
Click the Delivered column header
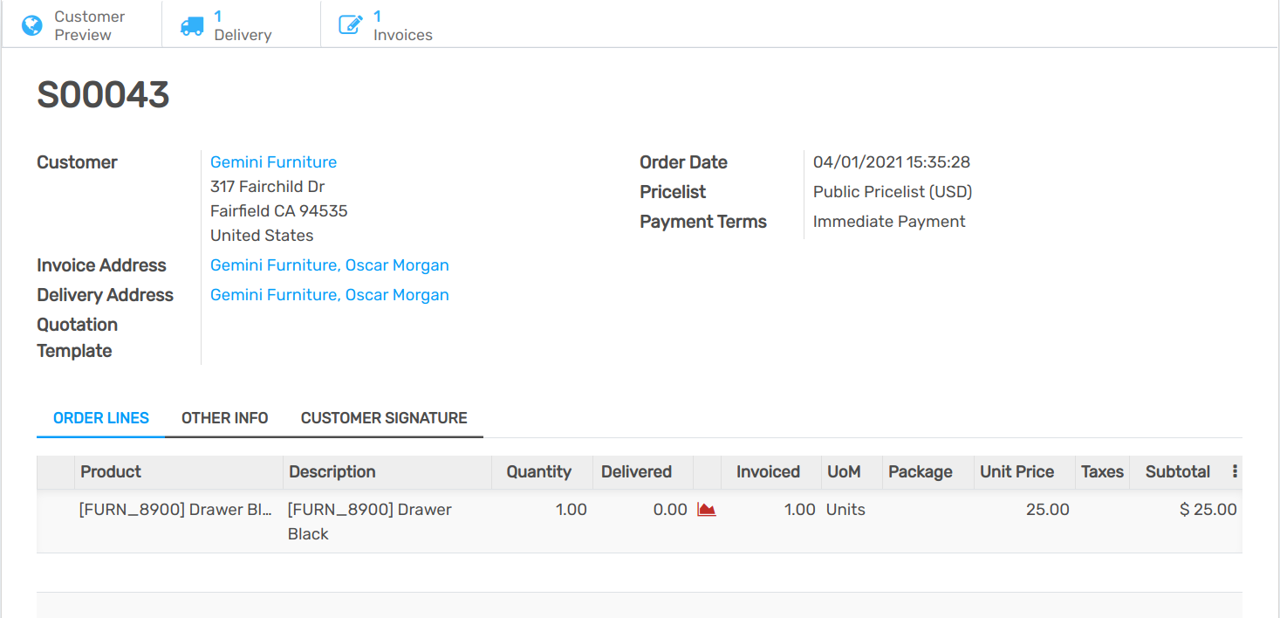click(636, 471)
